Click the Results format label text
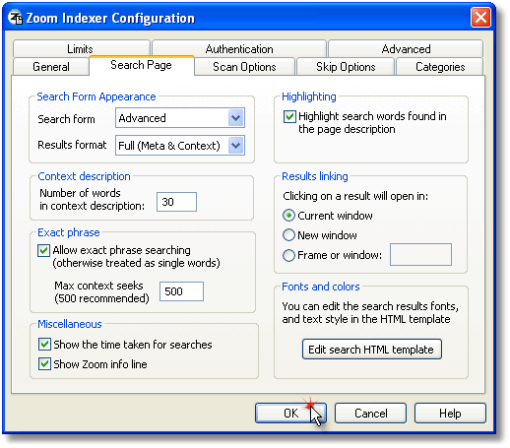This screenshot has width=510, height=448. point(72,145)
